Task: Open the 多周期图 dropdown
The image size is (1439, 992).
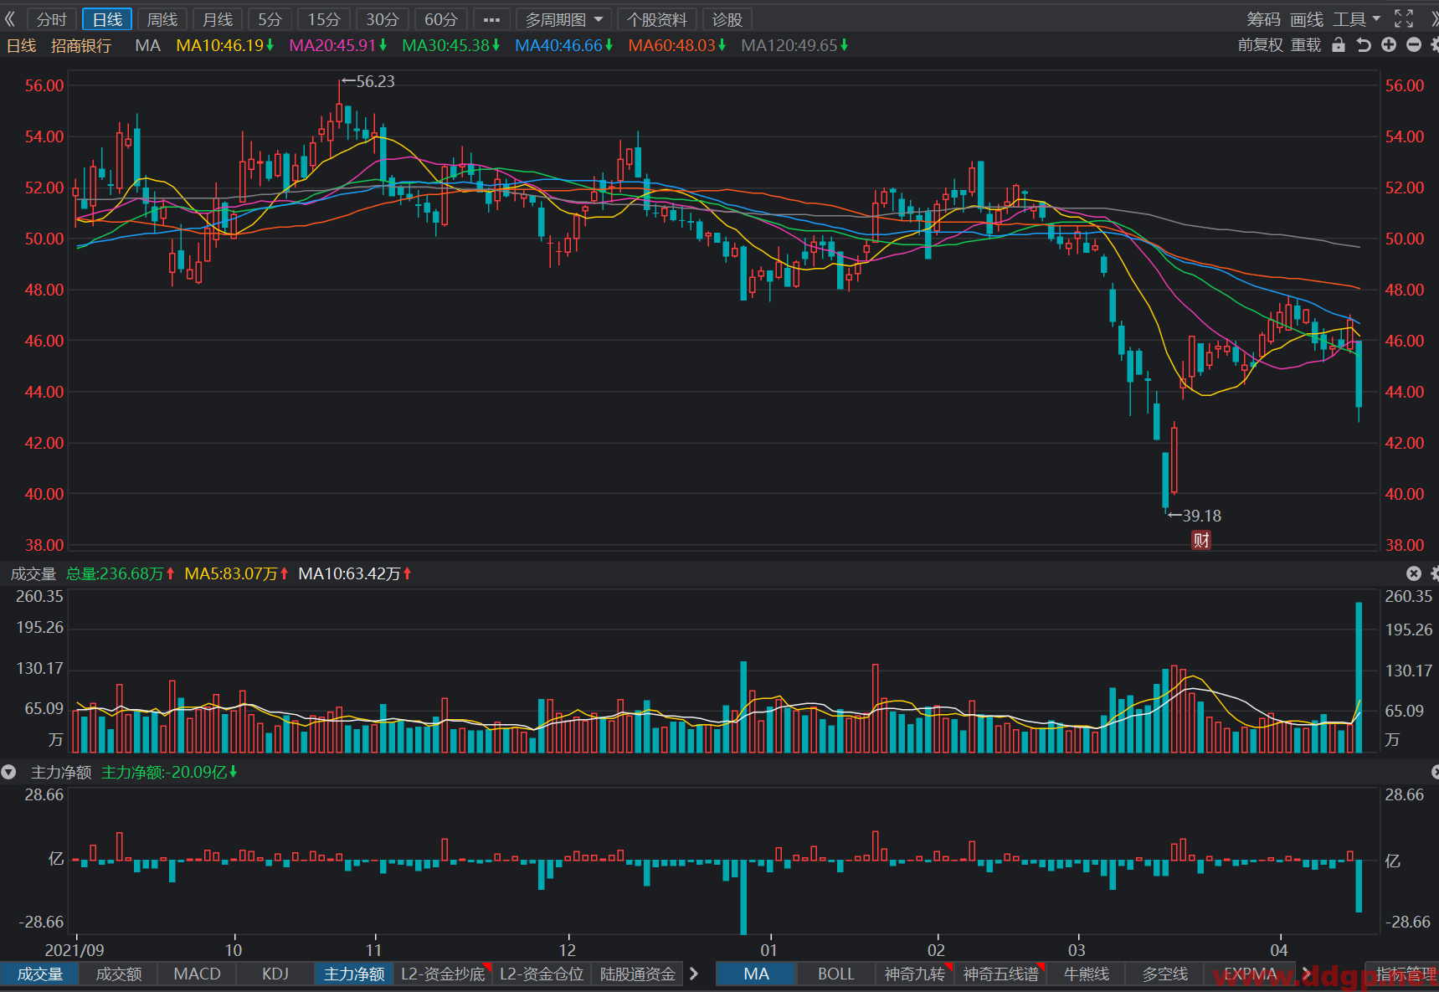Action: coord(563,19)
